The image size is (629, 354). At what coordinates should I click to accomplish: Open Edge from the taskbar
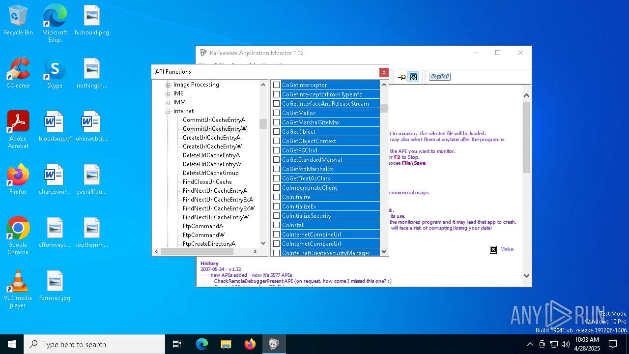click(x=202, y=344)
